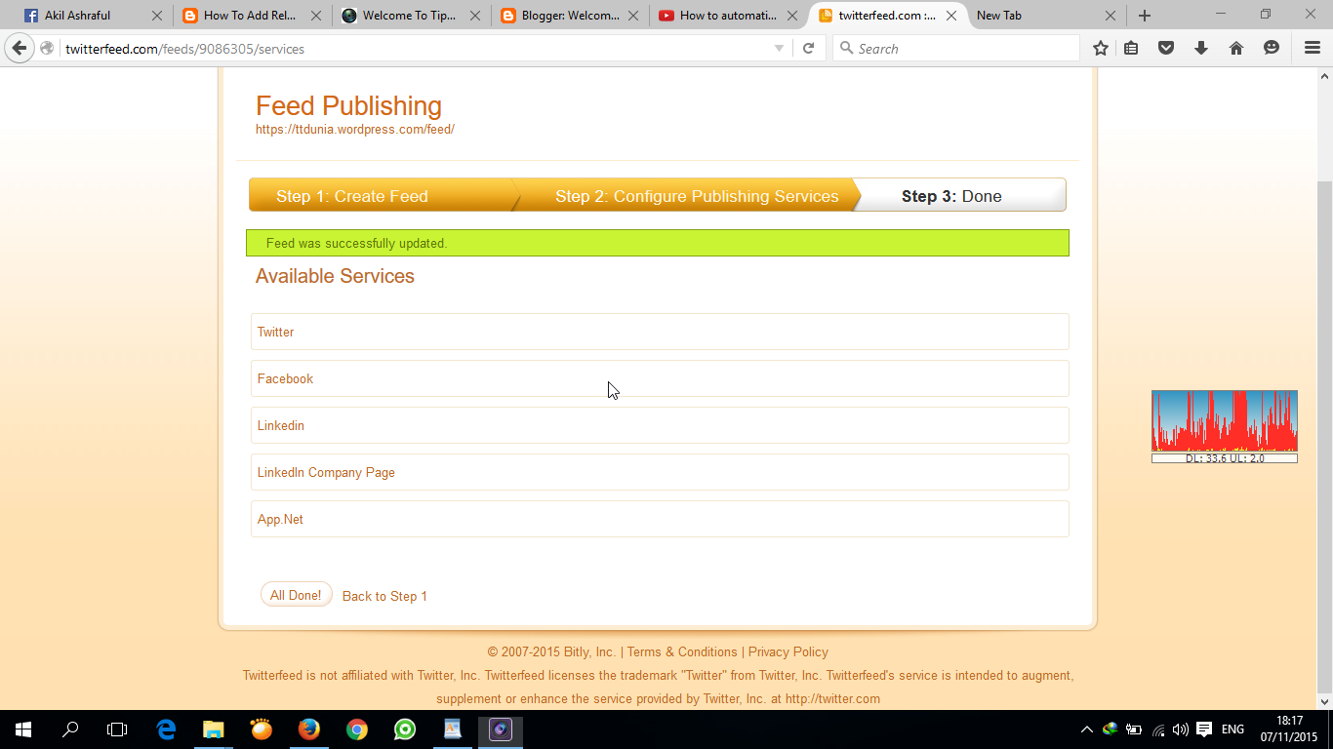Open the Windows Start menu
The image size is (1333, 749).
tap(23, 729)
